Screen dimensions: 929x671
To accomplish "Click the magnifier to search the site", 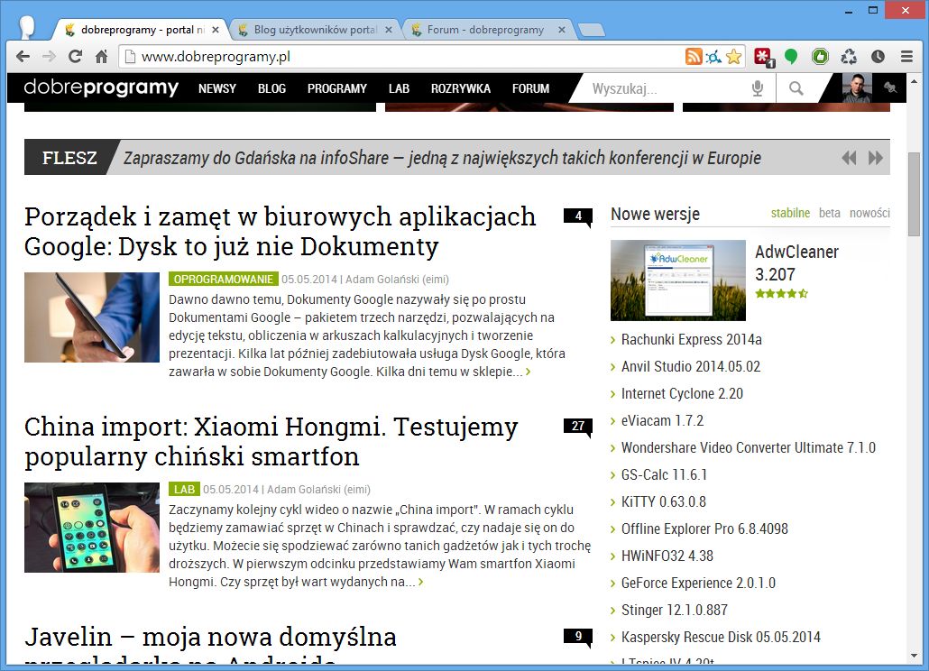I will 796,88.
